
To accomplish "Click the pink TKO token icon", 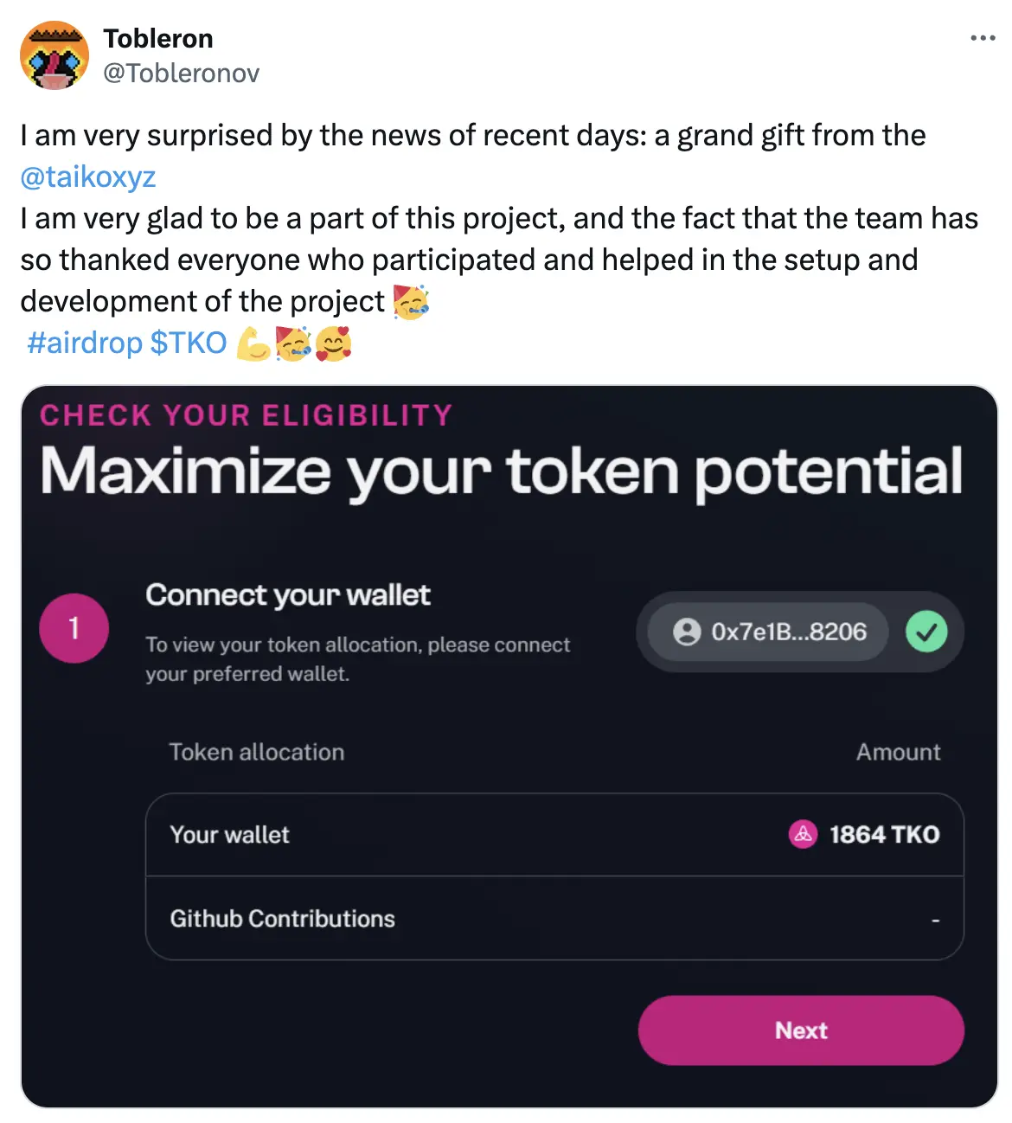I will [803, 834].
